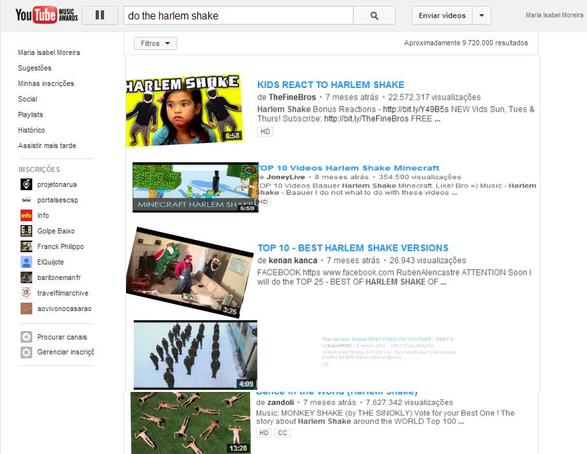Open Playlists in the sidebar

30,114
